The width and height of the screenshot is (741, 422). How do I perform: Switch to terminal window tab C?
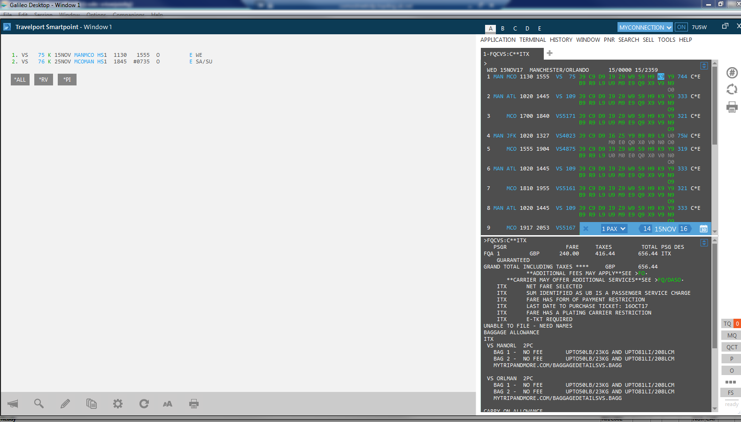515,29
